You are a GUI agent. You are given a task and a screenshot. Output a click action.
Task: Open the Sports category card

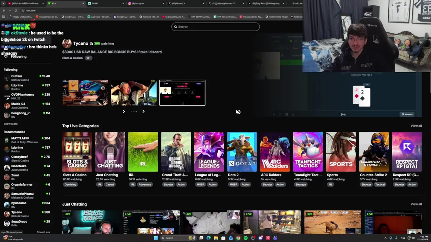click(341, 152)
